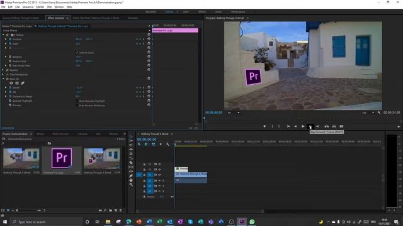Image resolution: width=403 pixels, height=226 pixels.
Task: Expand the Position property
Action: 6,39
